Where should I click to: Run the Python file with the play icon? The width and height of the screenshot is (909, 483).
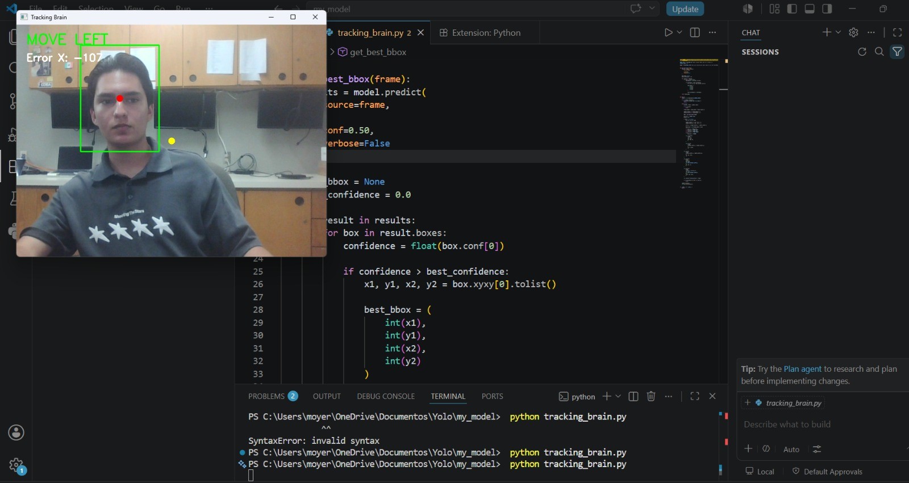[669, 32]
